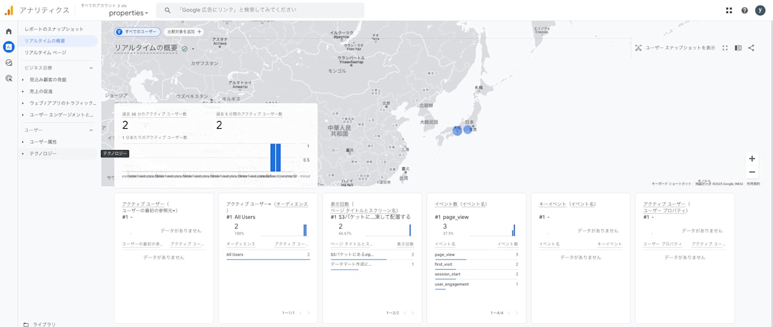This screenshot has width=773, height=327.
Task: Go to next page in event count card
Action: [x=517, y=313]
